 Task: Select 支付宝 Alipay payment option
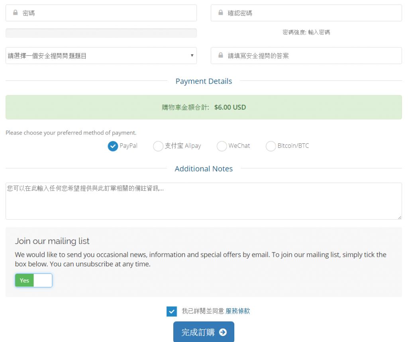click(158, 146)
